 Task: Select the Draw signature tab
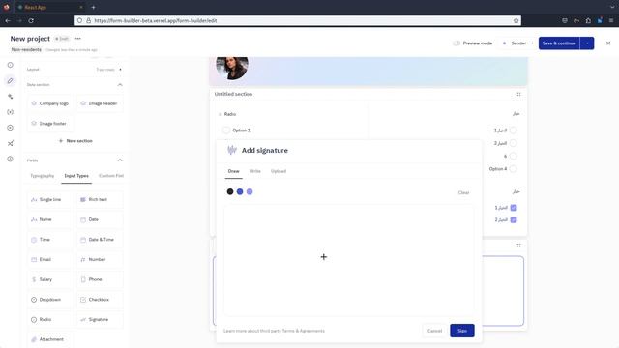pyautogui.click(x=234, y=171)
